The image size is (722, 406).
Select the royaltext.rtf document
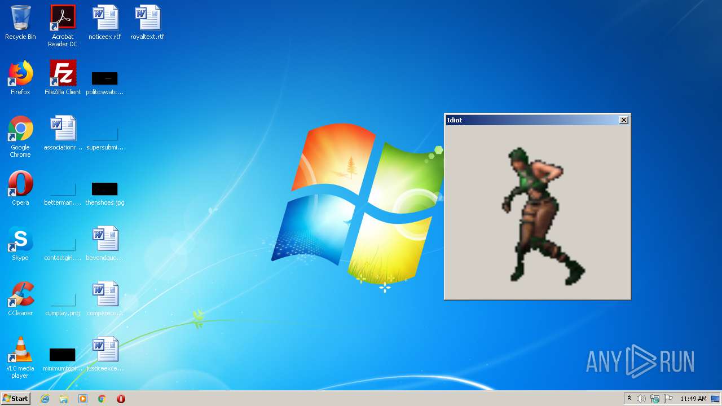(x=147, y=23)
